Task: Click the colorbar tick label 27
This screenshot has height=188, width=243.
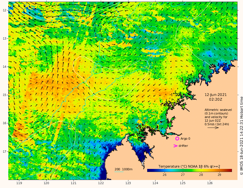Action: (183, 175)
